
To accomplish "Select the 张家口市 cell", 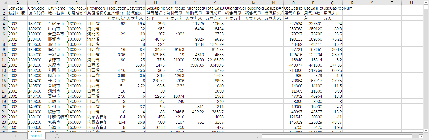I will (x=57, y=55).
